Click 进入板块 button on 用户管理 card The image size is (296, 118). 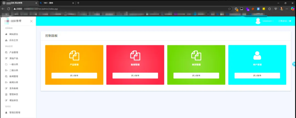257,76
